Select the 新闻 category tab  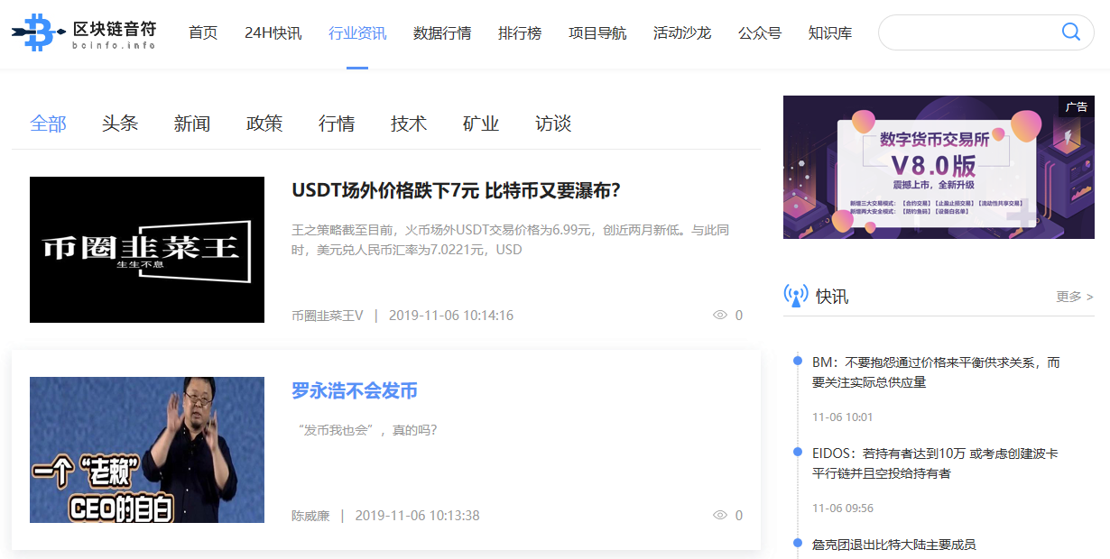tap(192, 124)
